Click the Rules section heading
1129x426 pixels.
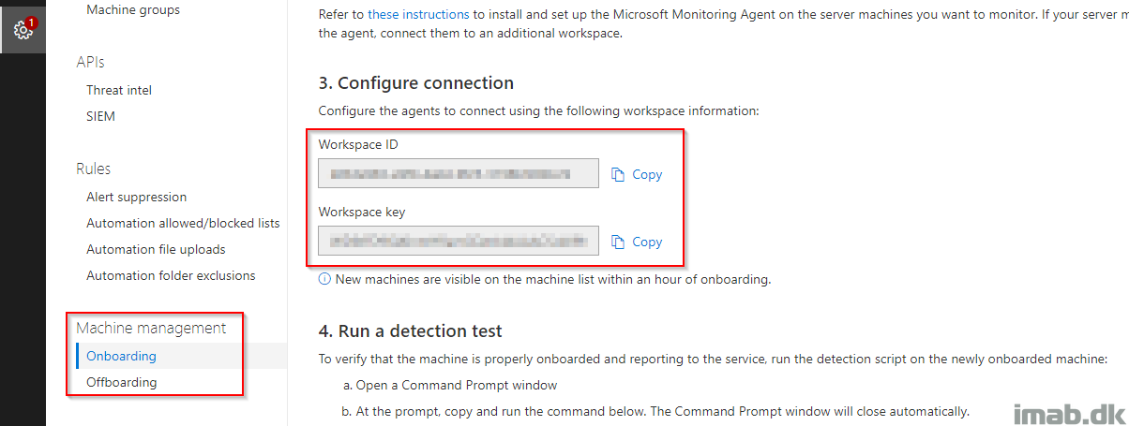coord(94,169)
